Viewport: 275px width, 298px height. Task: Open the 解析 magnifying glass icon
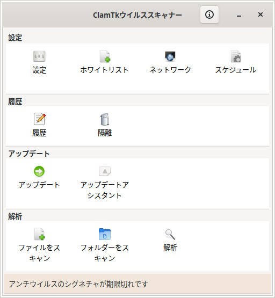(170, 234)
